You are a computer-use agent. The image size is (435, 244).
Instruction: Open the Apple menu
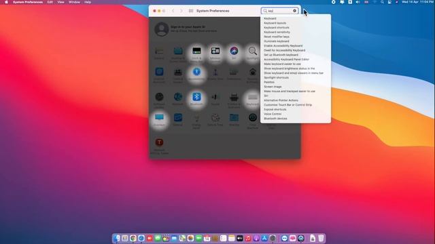6,2
